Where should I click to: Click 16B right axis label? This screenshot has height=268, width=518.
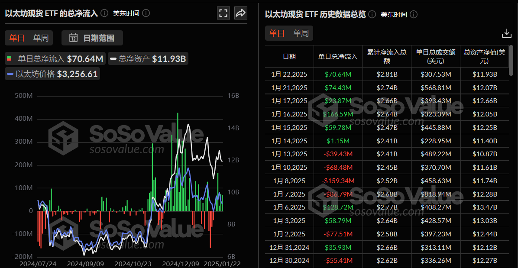[233, 96]
